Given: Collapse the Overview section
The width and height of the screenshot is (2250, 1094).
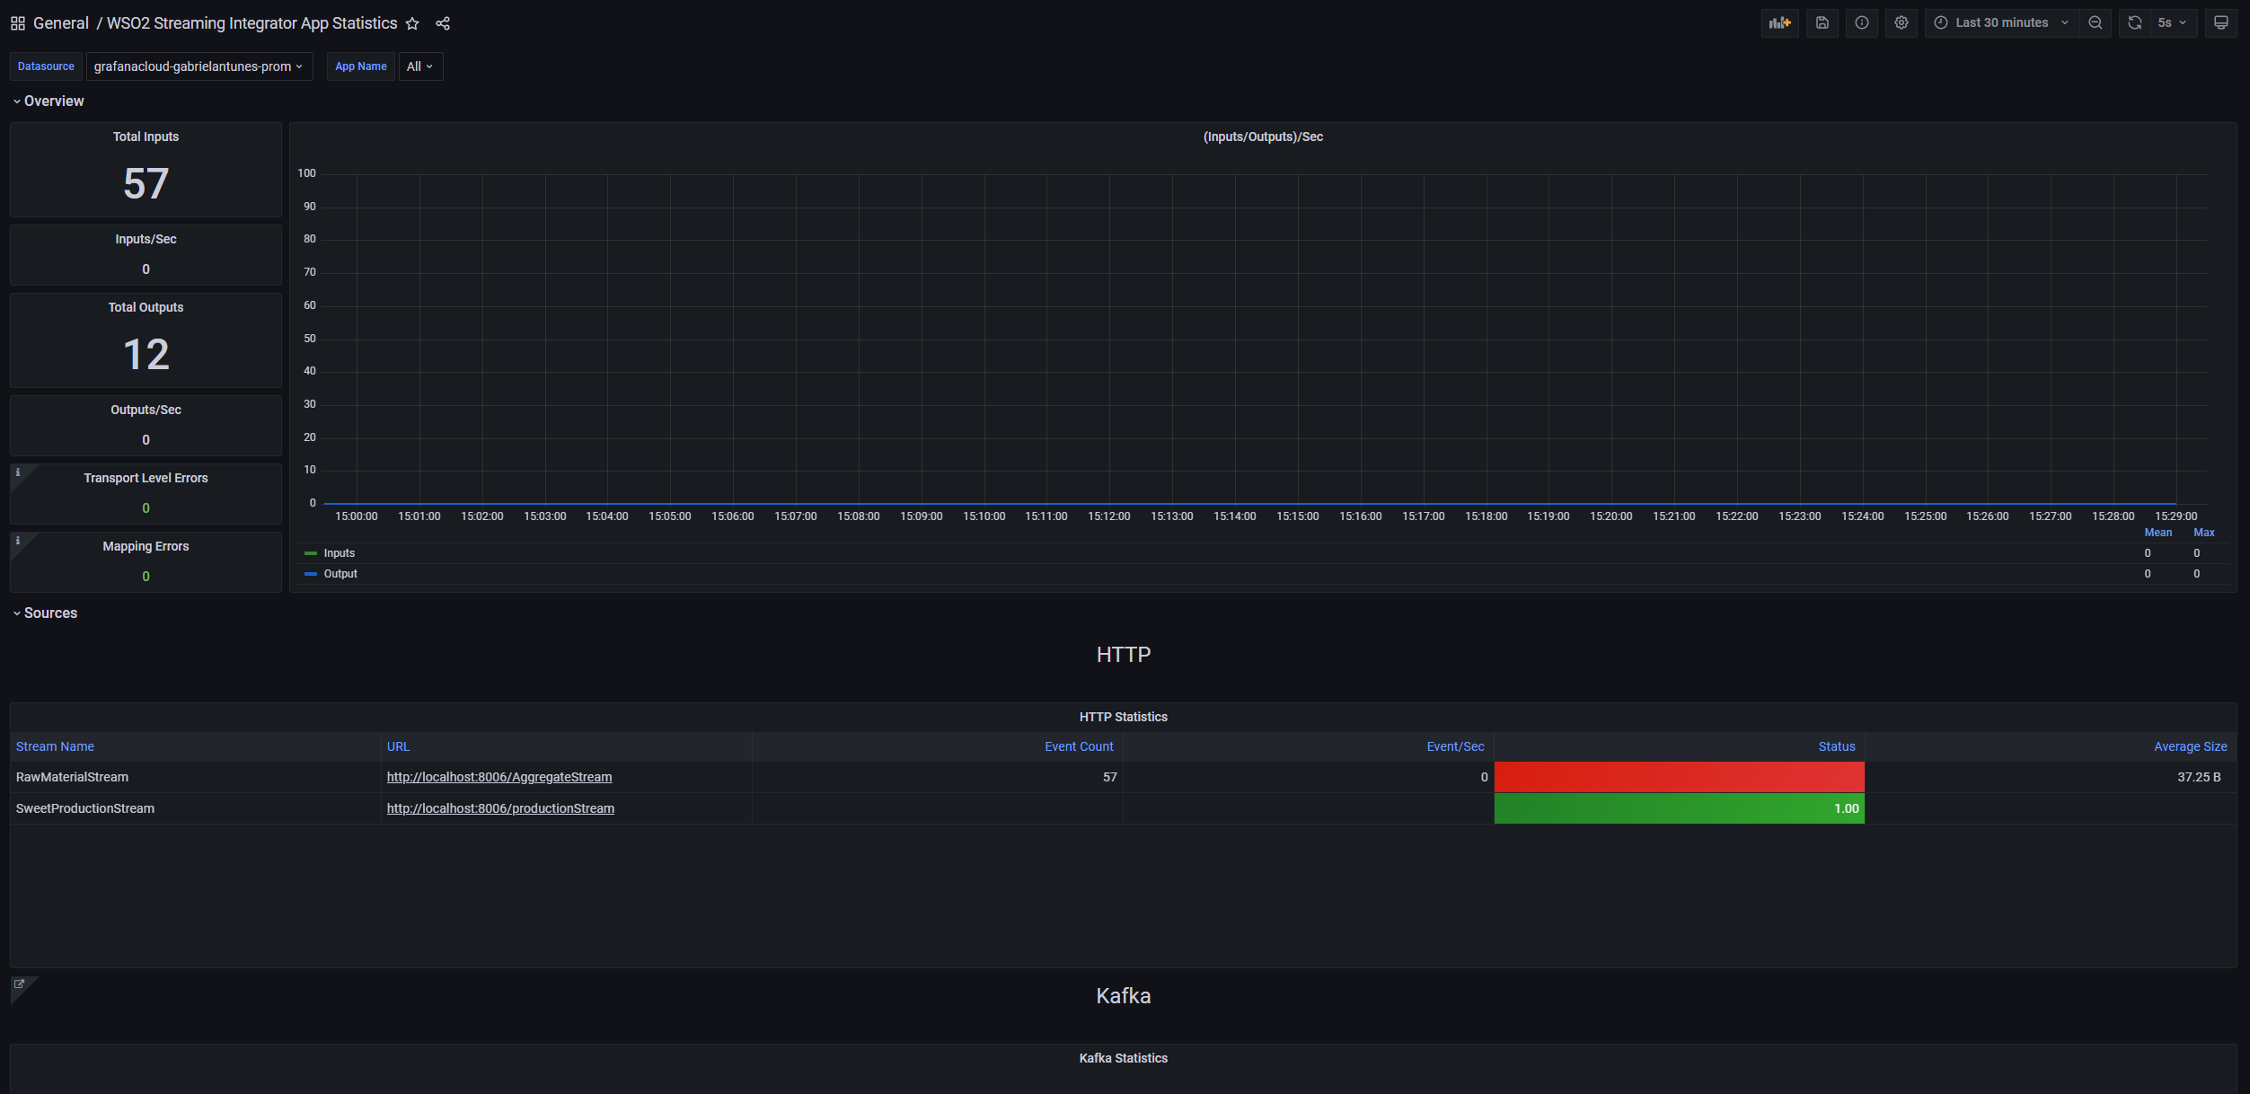Looking at the screenshot, I should click(50, 101).
